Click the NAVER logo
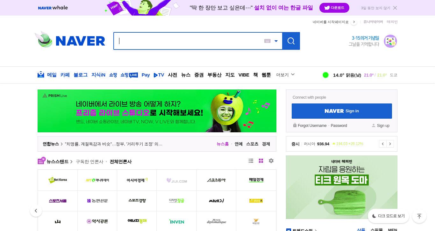The image size is (435, 231). tap(80, 41)
